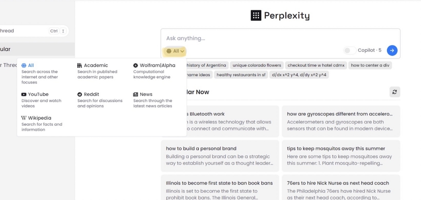Open "how to build a personal brand" card

click(220, 156)
